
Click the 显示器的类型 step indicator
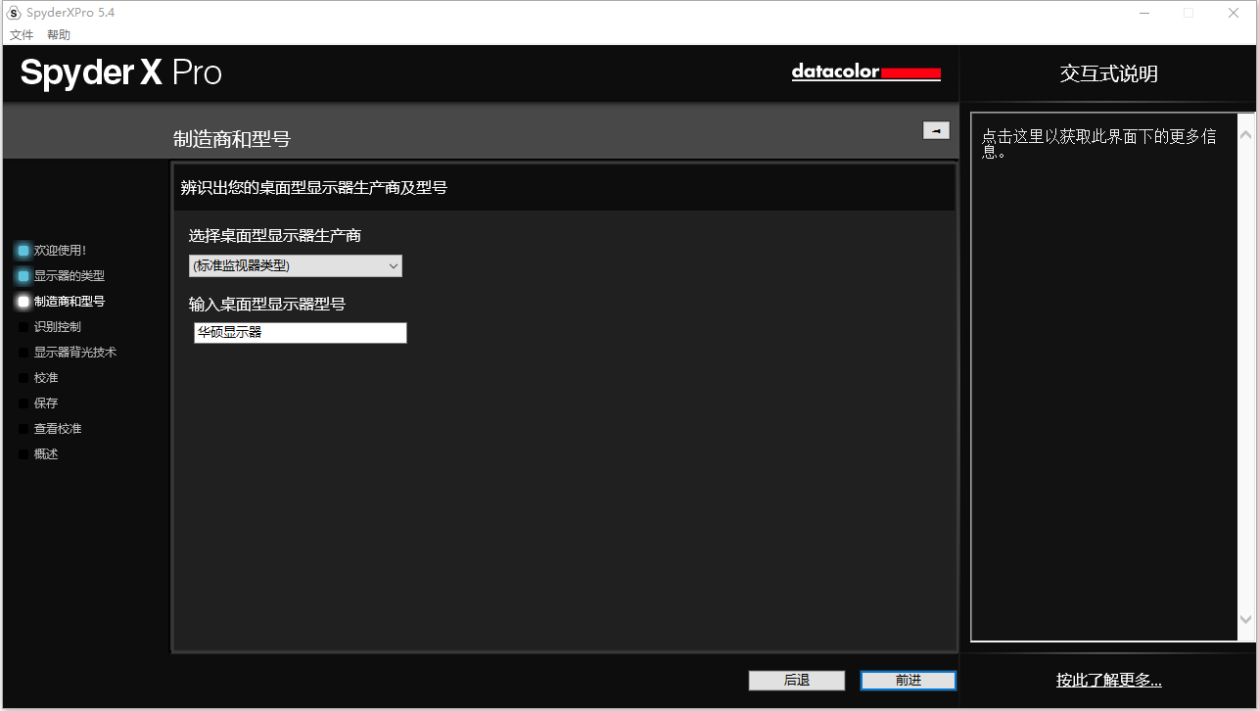click(23, 276)
